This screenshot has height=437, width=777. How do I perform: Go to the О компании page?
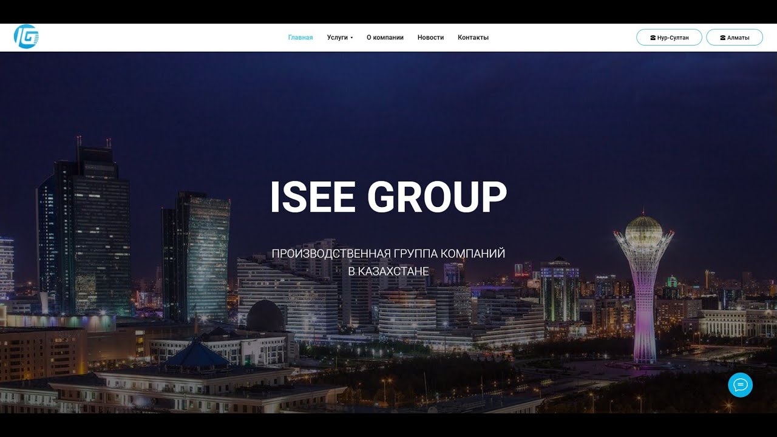[x=385, y=38]
